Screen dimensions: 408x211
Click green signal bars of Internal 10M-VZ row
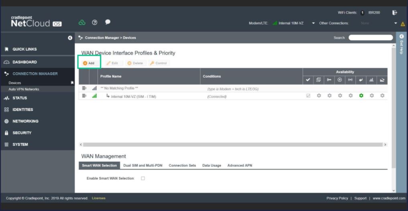tap(94, 96)
